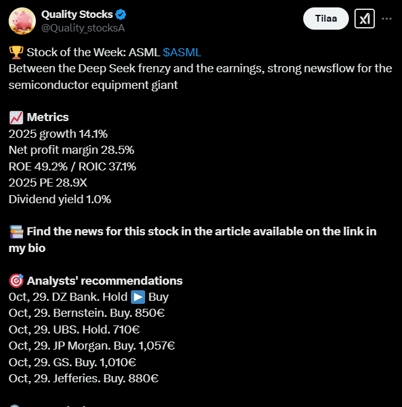Viewport: 402px width, 407px height.
Task: Open the Quality Stocks display name
Action: tap(77, 14)
